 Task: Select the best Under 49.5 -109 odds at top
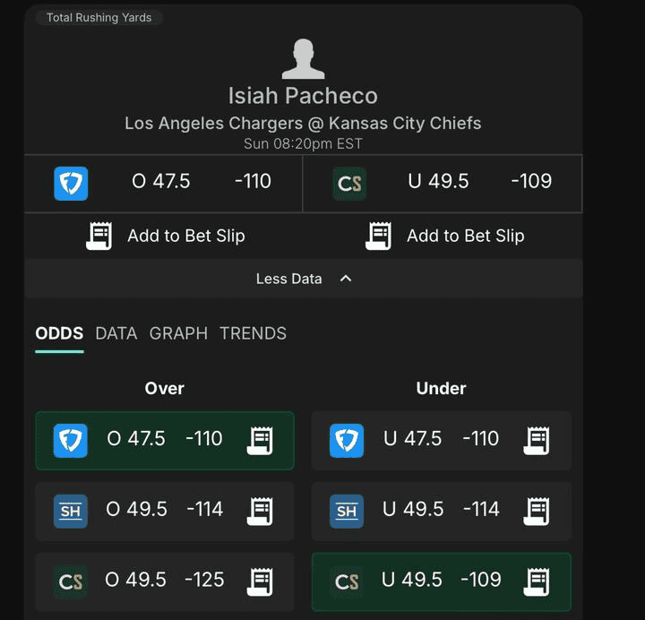479,182
